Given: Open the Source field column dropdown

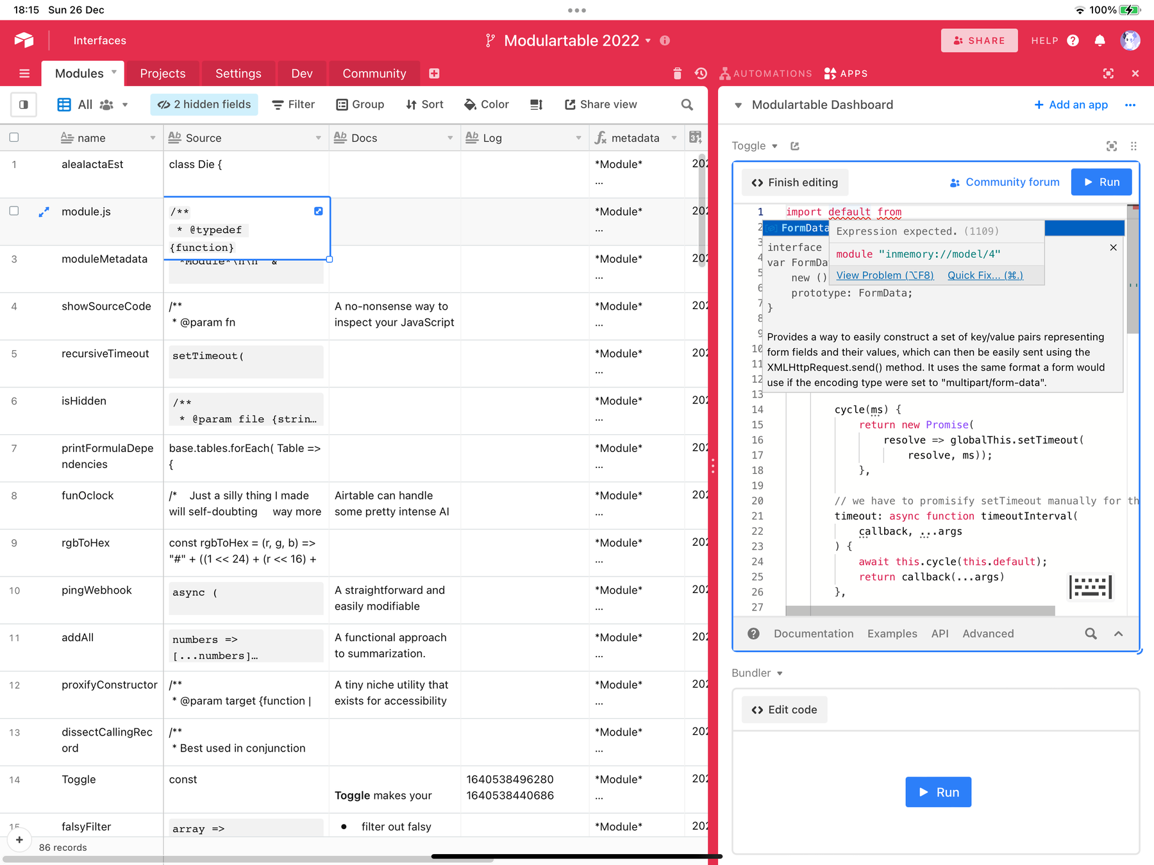Looking at the screenshot, I should (318, 138).
